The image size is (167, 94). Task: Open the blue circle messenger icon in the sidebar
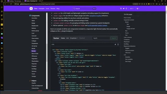(2, 43)
